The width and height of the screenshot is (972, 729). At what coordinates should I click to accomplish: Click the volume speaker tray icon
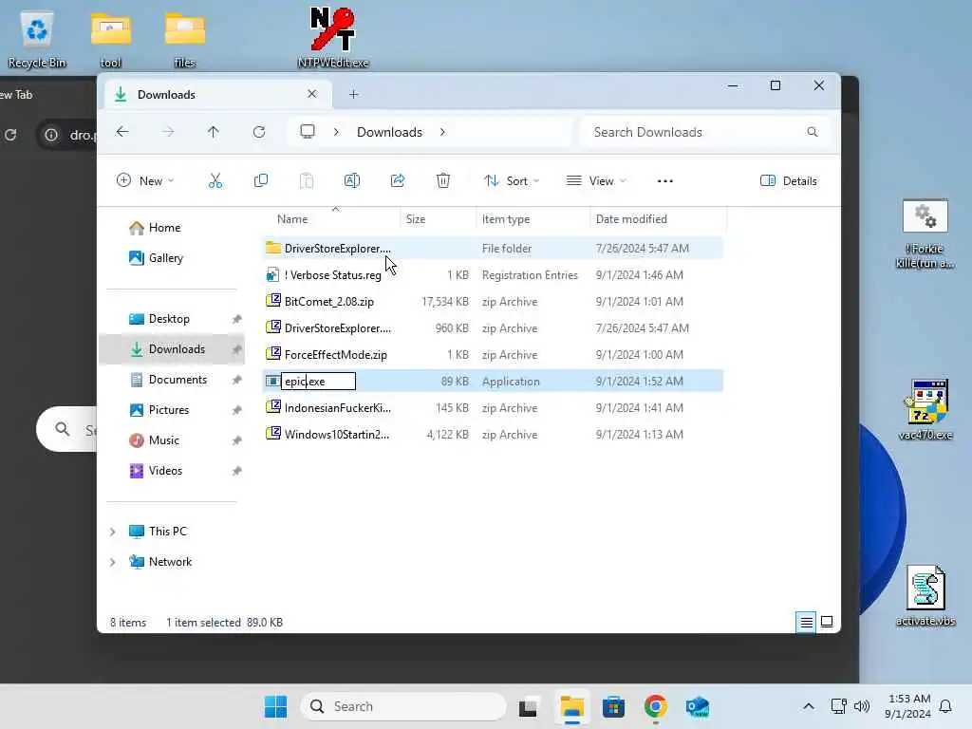pyautogui.click(x=862, y=706)
